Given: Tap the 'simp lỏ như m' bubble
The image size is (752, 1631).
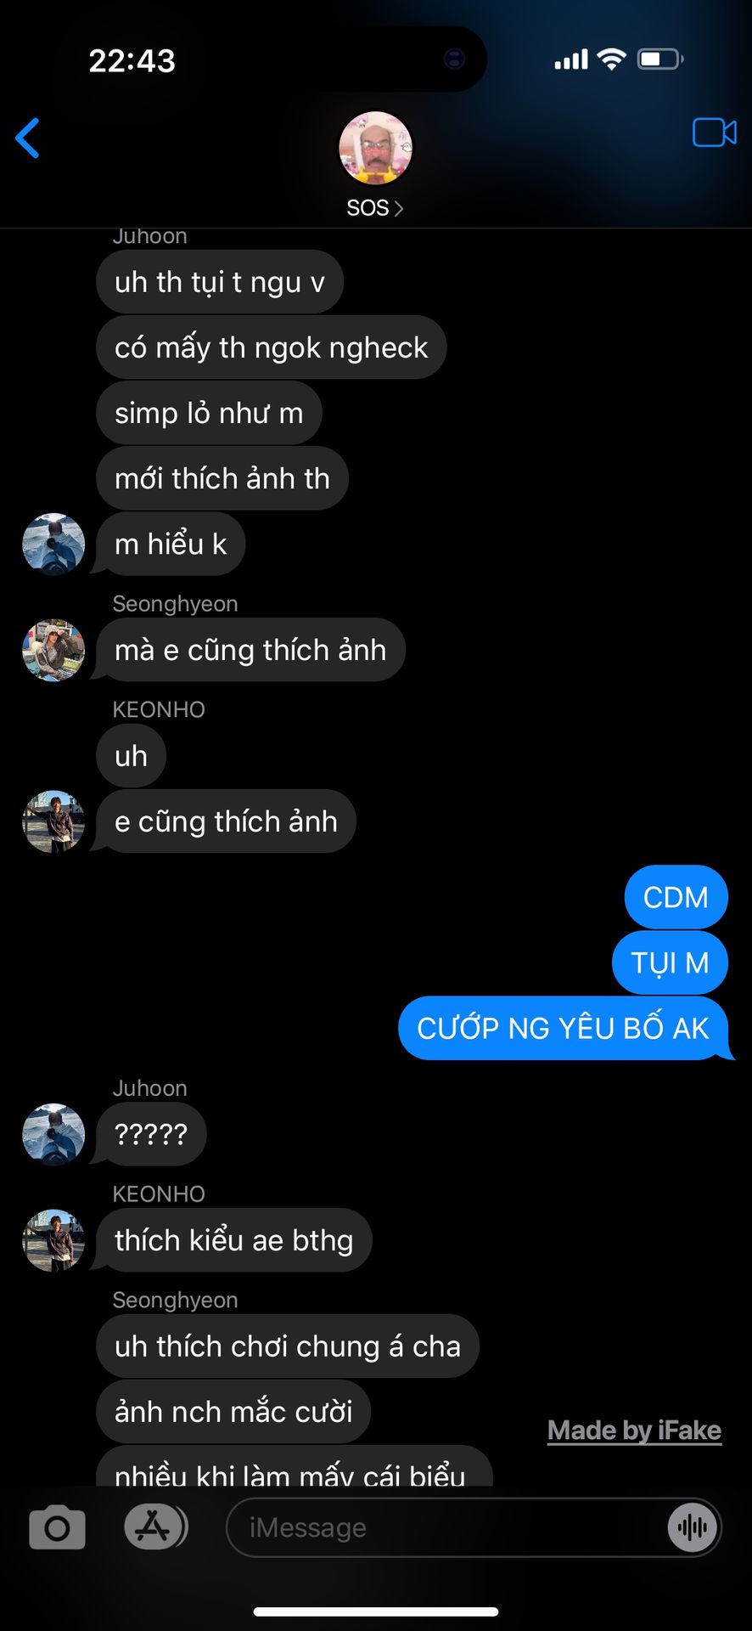Looking at the screenshot, I should [x=209, y=413].
